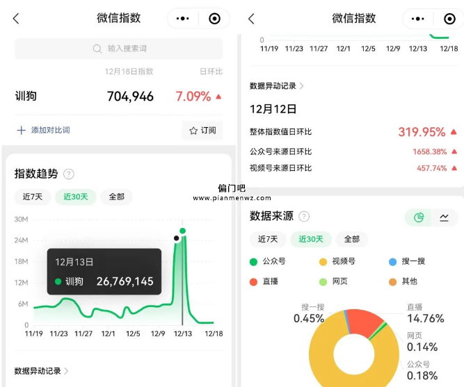Click the red 直播 slice of donut chart

(x=363, y=322)
